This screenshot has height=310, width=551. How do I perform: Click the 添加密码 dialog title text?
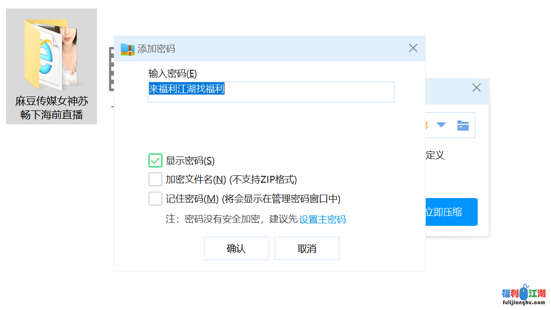(x=156, y=49)
